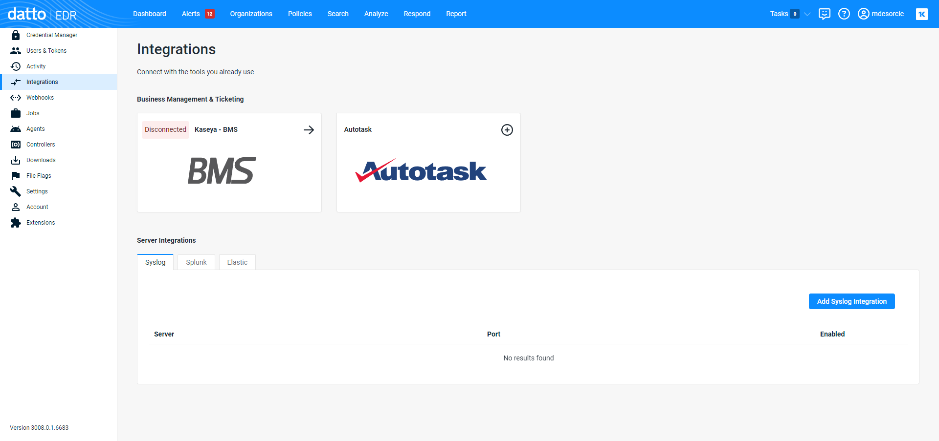Viewport: 939px width, 441px height.
Task: Open Search in the top navigation
Action: pos(338,14)
